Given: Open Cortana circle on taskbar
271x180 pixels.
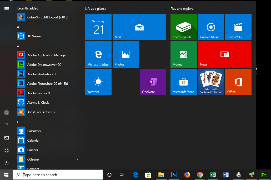Looking at the screenshot, I should pos(109,175).
